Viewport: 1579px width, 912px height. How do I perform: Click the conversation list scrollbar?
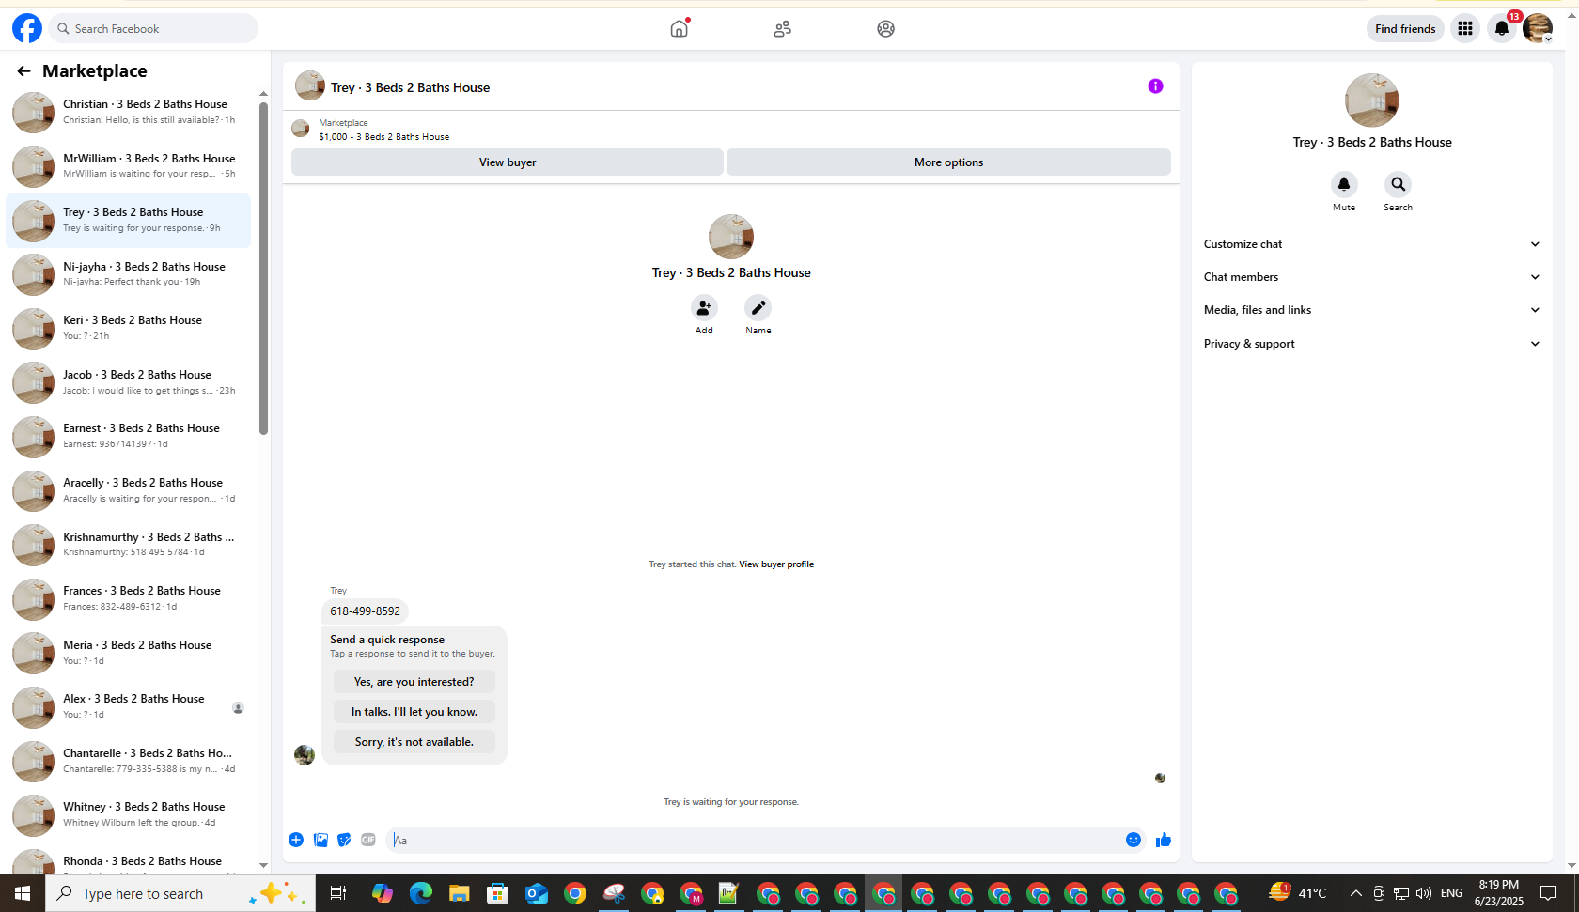click(263, 268)
